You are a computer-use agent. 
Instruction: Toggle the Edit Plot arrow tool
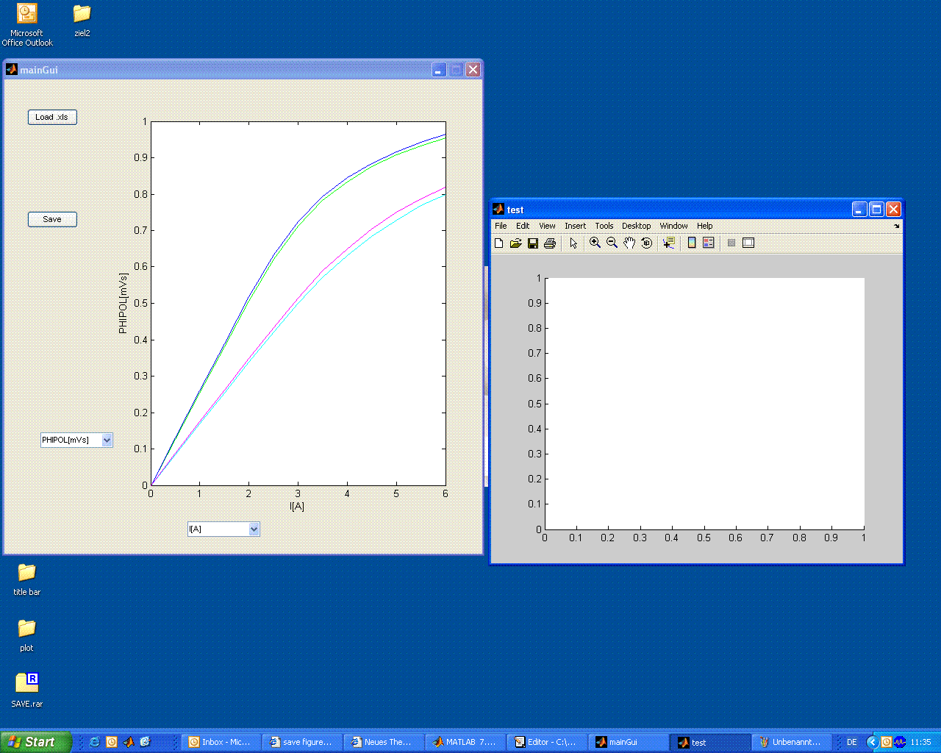[x=573, y=243]
